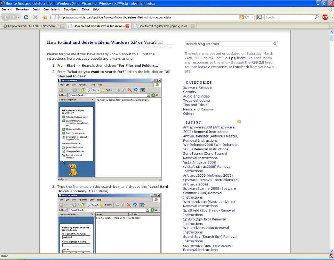This screenshot has height=260, width=334.
Task: Open the Bewerken menu
Action: point(22,9)
